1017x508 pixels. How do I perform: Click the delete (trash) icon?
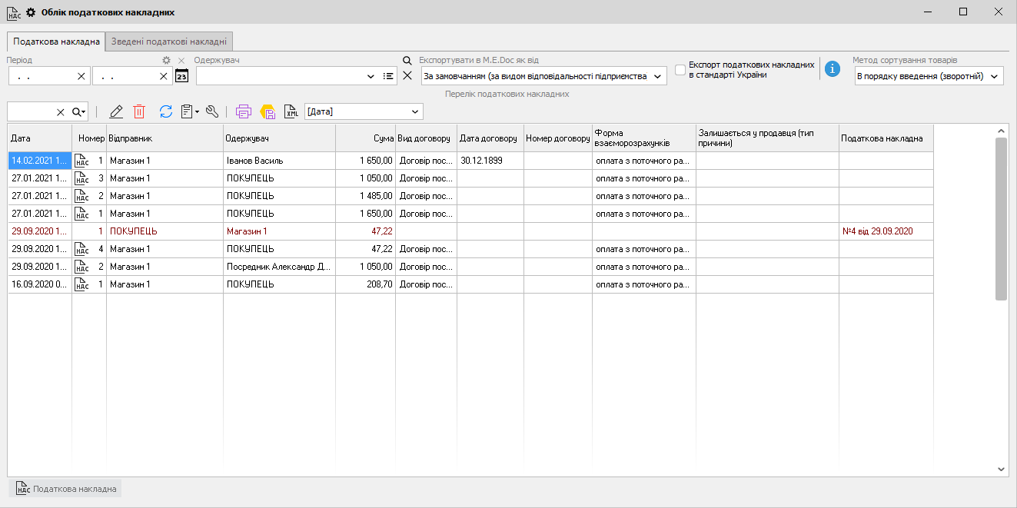pos(139,111)
